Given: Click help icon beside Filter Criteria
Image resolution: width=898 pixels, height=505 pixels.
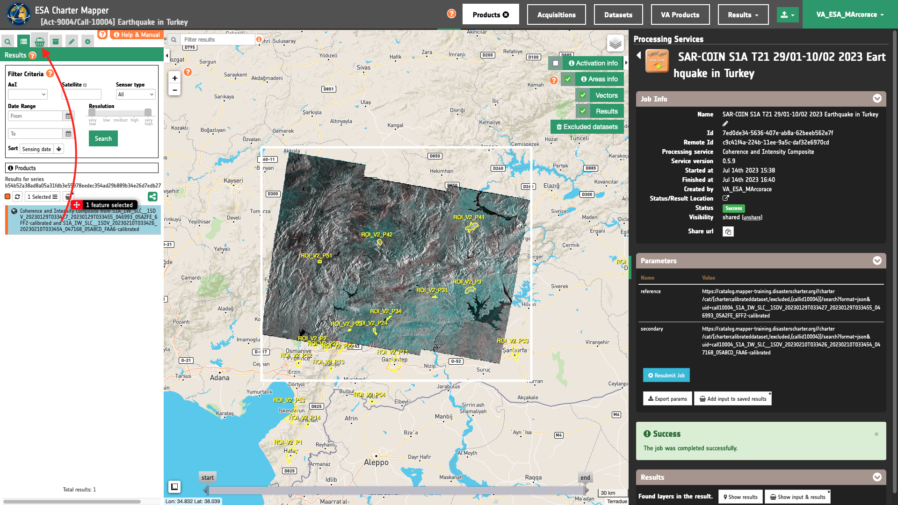Looking at the screenshot, I should pyautogui.click(x=50, y=73).
